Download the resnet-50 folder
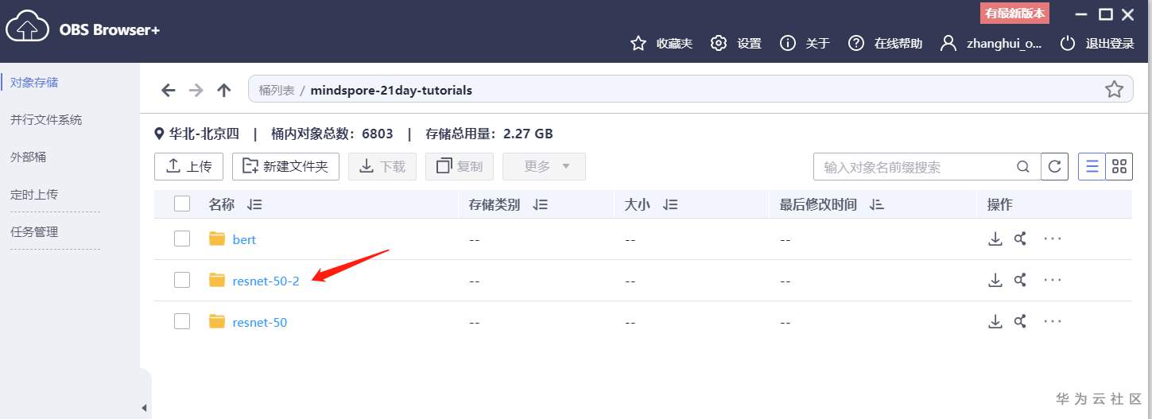Screen dimensions: 1152x419 click(x=995, y=321)
